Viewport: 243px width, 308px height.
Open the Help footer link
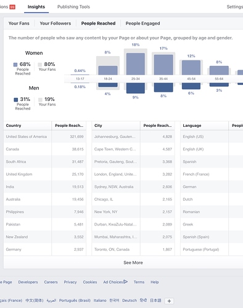(x=155, y=282)
